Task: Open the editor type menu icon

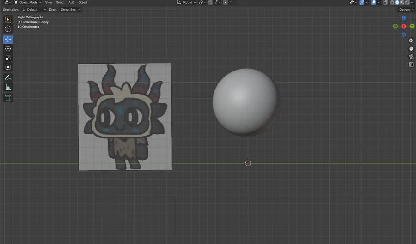Action: (x=7, y=2)
